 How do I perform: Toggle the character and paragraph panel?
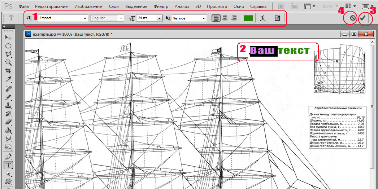pyautogui.click(x=277, y=18)
